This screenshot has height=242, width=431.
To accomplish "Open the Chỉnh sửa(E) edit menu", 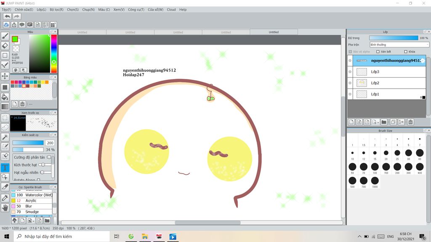I will (24, 10).
